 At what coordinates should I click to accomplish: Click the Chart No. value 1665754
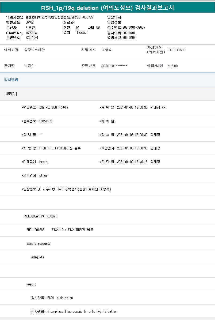[x=31, y=33]
